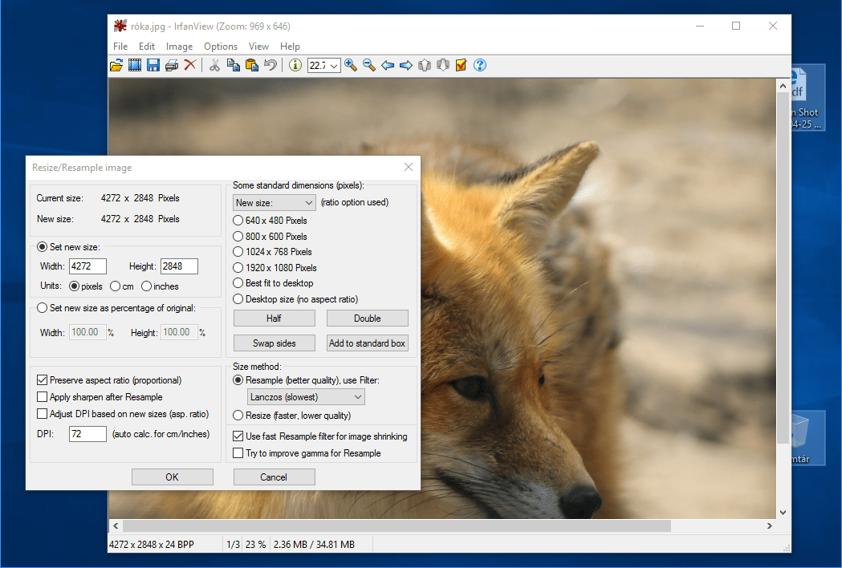Enable 'Adjust DPI based on new sizes' checkbox
This screenshot has width=842, height=568.
pyautogui.click(x=42, y=414)
